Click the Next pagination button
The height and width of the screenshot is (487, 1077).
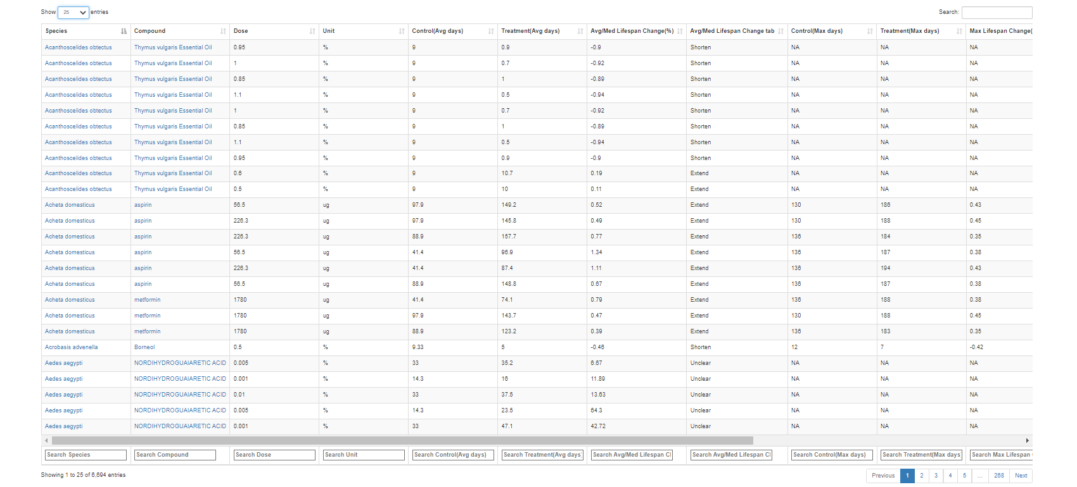click(1021, 476)
